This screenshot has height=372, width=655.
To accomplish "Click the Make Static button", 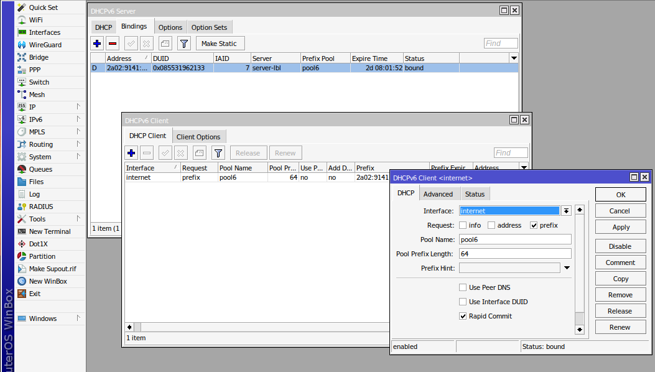I will click(220, 44).
